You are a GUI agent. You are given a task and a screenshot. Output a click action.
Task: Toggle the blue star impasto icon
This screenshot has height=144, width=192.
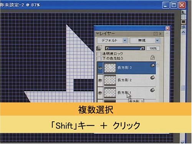coord(184,27)
